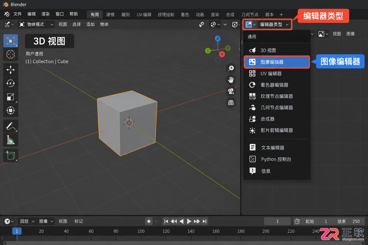Open the 物体模式 mode dropdown
The height and width of the screenshot is (245, 368).
tap(36, 24)
